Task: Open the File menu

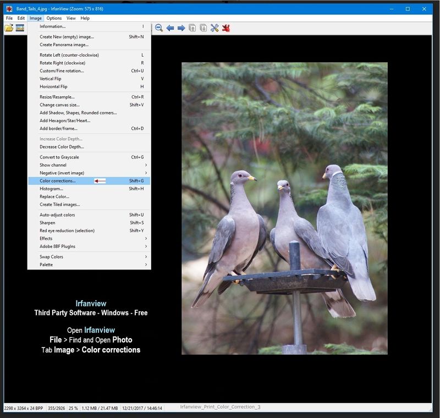Action: (9, 18)
